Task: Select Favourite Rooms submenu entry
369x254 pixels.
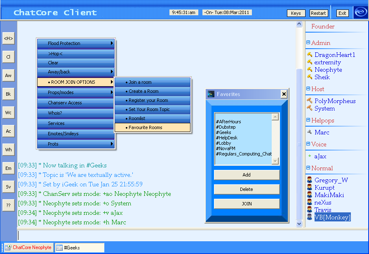Action: coord(153,127)
